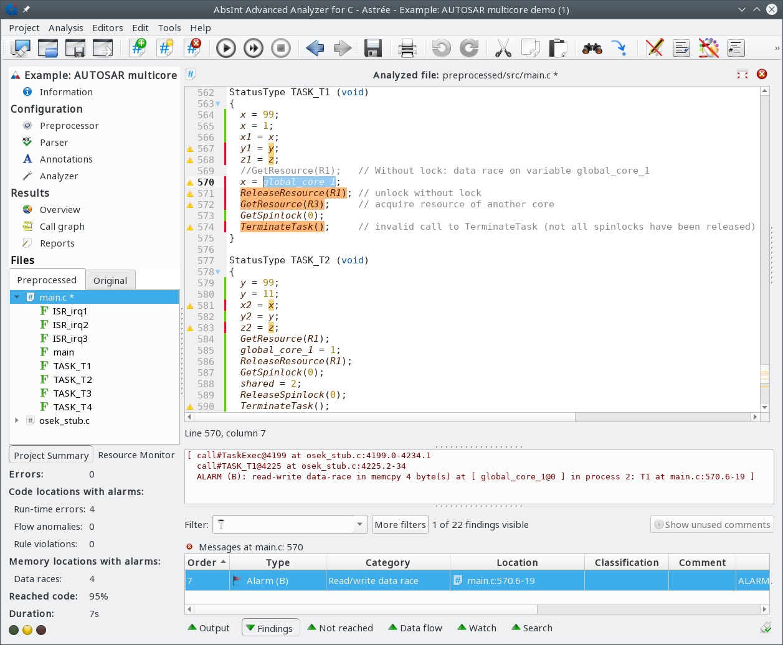Click the toolbar overflow chevron
Screen dimensions: 783x645
click(776, 48)
